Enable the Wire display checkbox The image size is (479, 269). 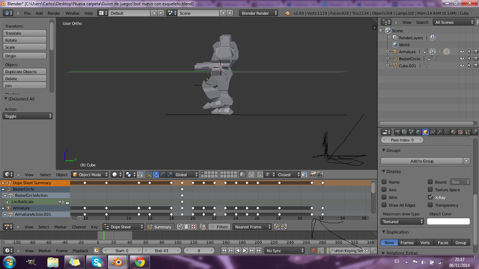pos(384,198)
